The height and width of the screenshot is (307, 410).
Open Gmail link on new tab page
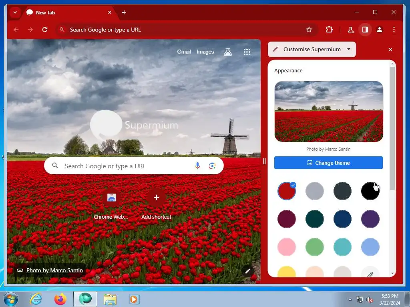click(184, 52)
